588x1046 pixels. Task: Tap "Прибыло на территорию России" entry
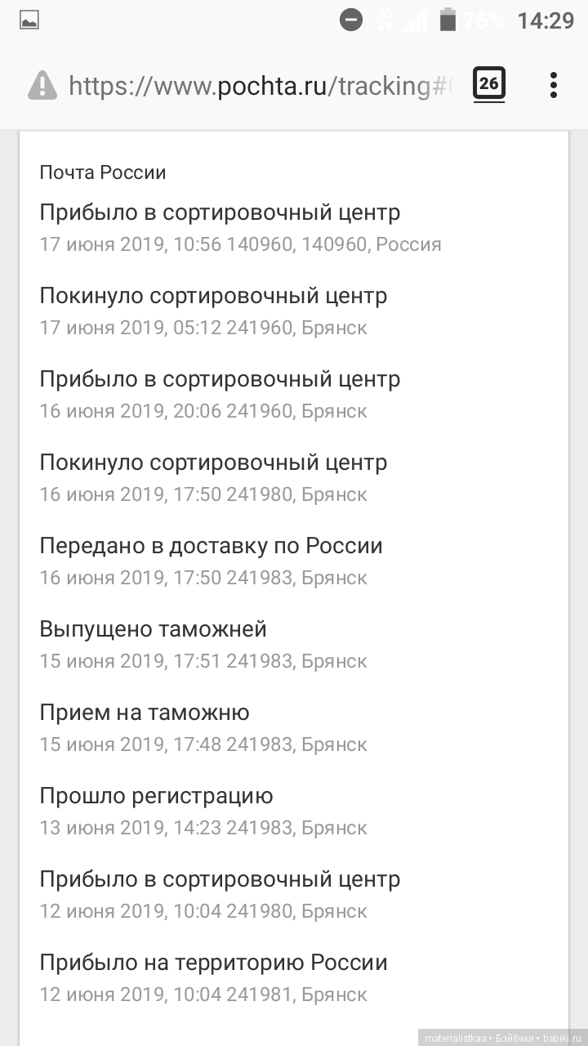[213, 963]
